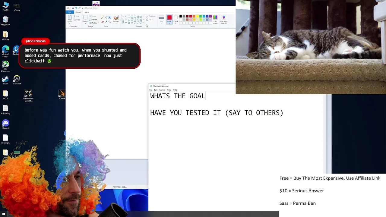Pick the black color swatch in Paint palette
Image resolution: width=386 pixels, height=217 pixels.
tap(181, 16)
